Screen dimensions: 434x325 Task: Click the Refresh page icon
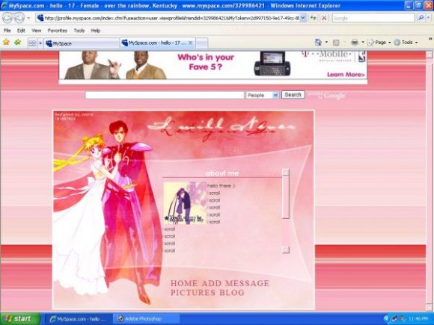click(313, 18)
